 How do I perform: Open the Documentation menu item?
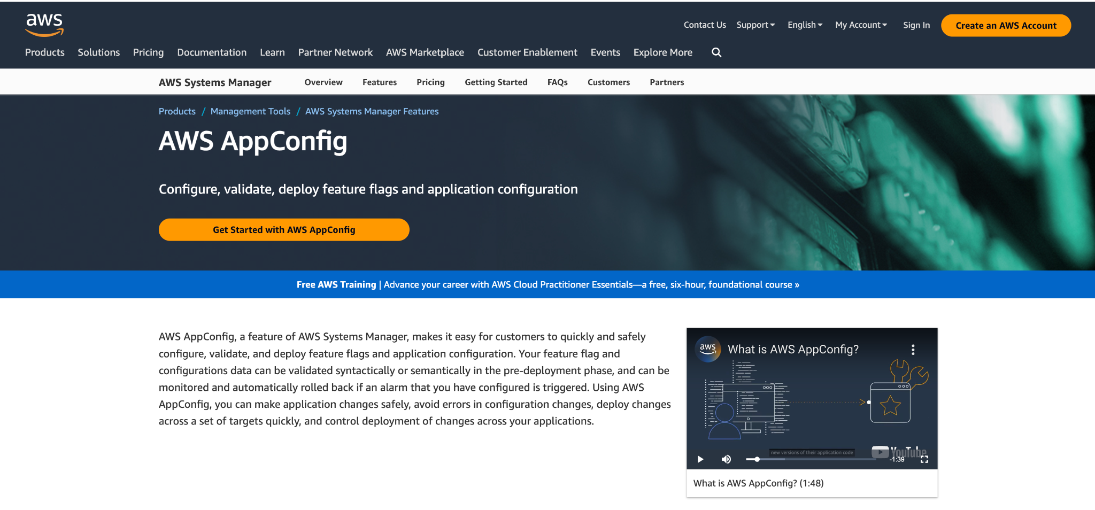click(x=212, y=52)
